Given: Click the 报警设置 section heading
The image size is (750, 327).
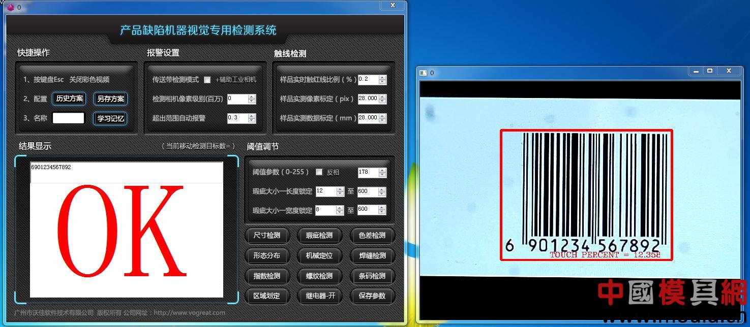Looking at the screenshot, I should click(163, 53).
